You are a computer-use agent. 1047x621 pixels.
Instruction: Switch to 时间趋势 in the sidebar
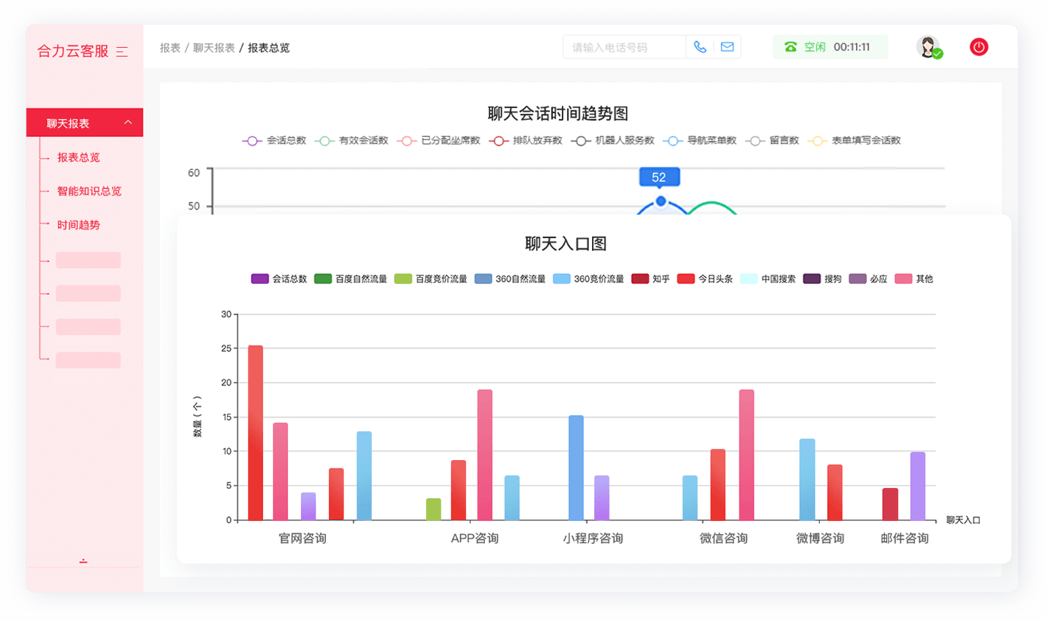click(x=79, y=225)
